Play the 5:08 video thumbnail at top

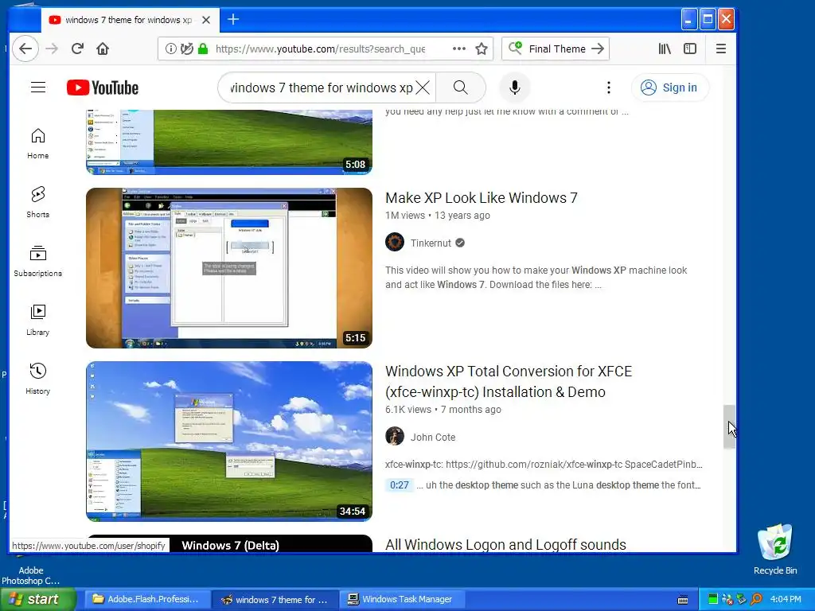point(229,142)
